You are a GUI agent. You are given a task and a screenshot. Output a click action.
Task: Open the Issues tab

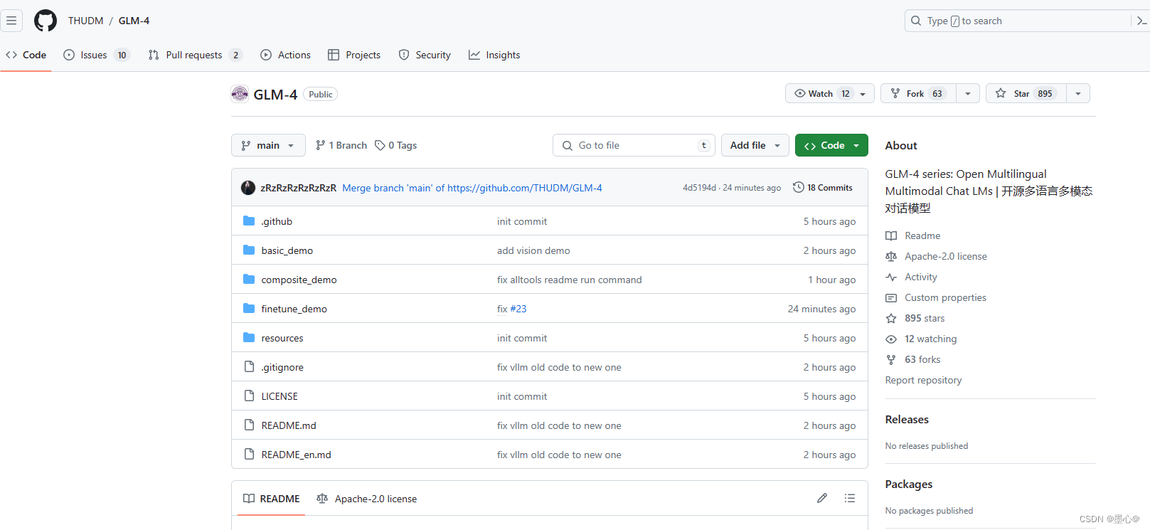click(x=97, y=55)
